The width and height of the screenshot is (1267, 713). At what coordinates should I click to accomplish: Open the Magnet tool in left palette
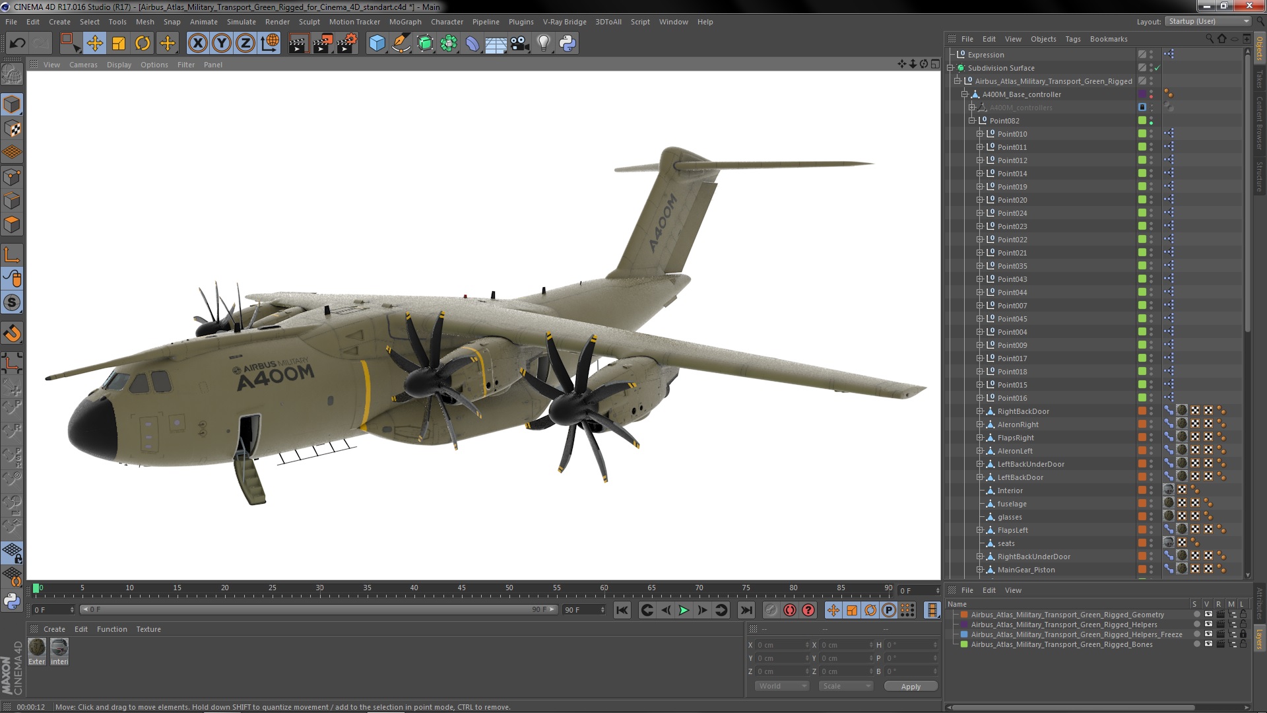click(x=12, y=333)
